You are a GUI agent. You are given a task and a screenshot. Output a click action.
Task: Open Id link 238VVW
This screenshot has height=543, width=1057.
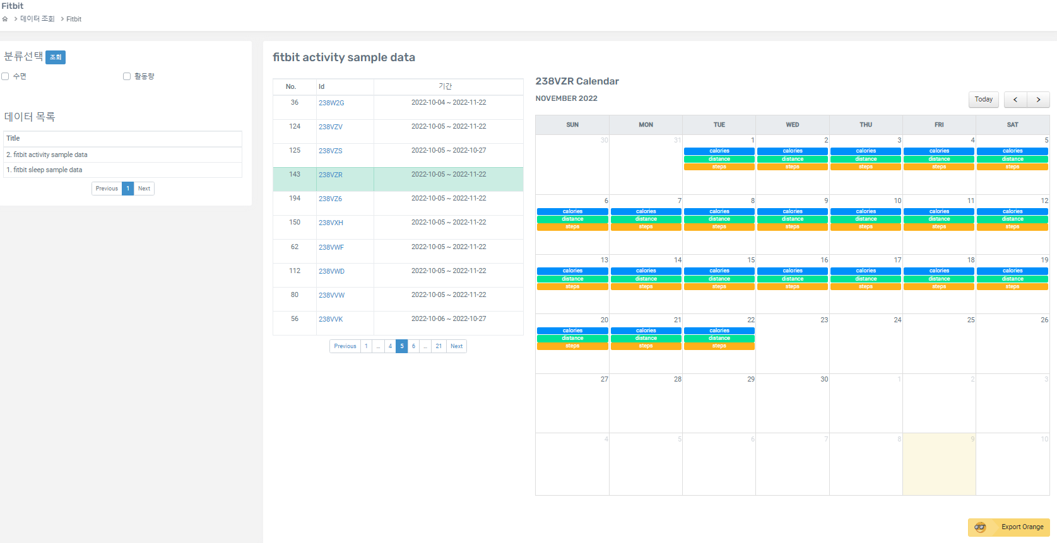point(331,295)
